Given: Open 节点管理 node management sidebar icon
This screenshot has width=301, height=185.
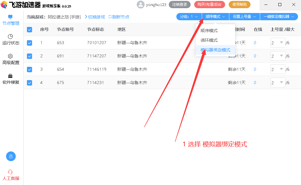Looking at the screenshot, I should pyautogui.click(x=10, y=17).
